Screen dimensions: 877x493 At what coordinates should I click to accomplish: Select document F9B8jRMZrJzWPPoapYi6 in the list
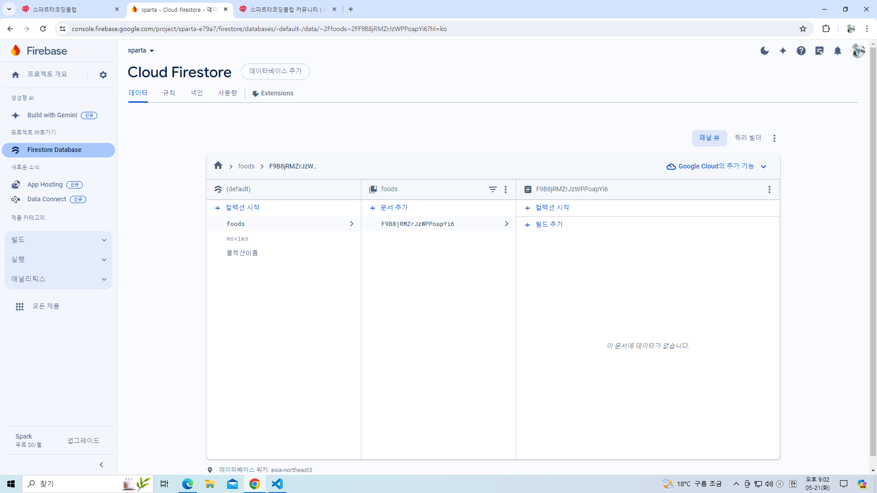click(438, 224)
